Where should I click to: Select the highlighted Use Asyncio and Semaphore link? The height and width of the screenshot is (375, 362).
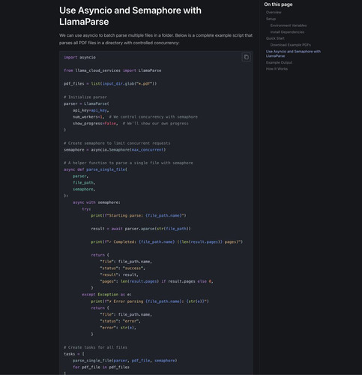(293, 53)
